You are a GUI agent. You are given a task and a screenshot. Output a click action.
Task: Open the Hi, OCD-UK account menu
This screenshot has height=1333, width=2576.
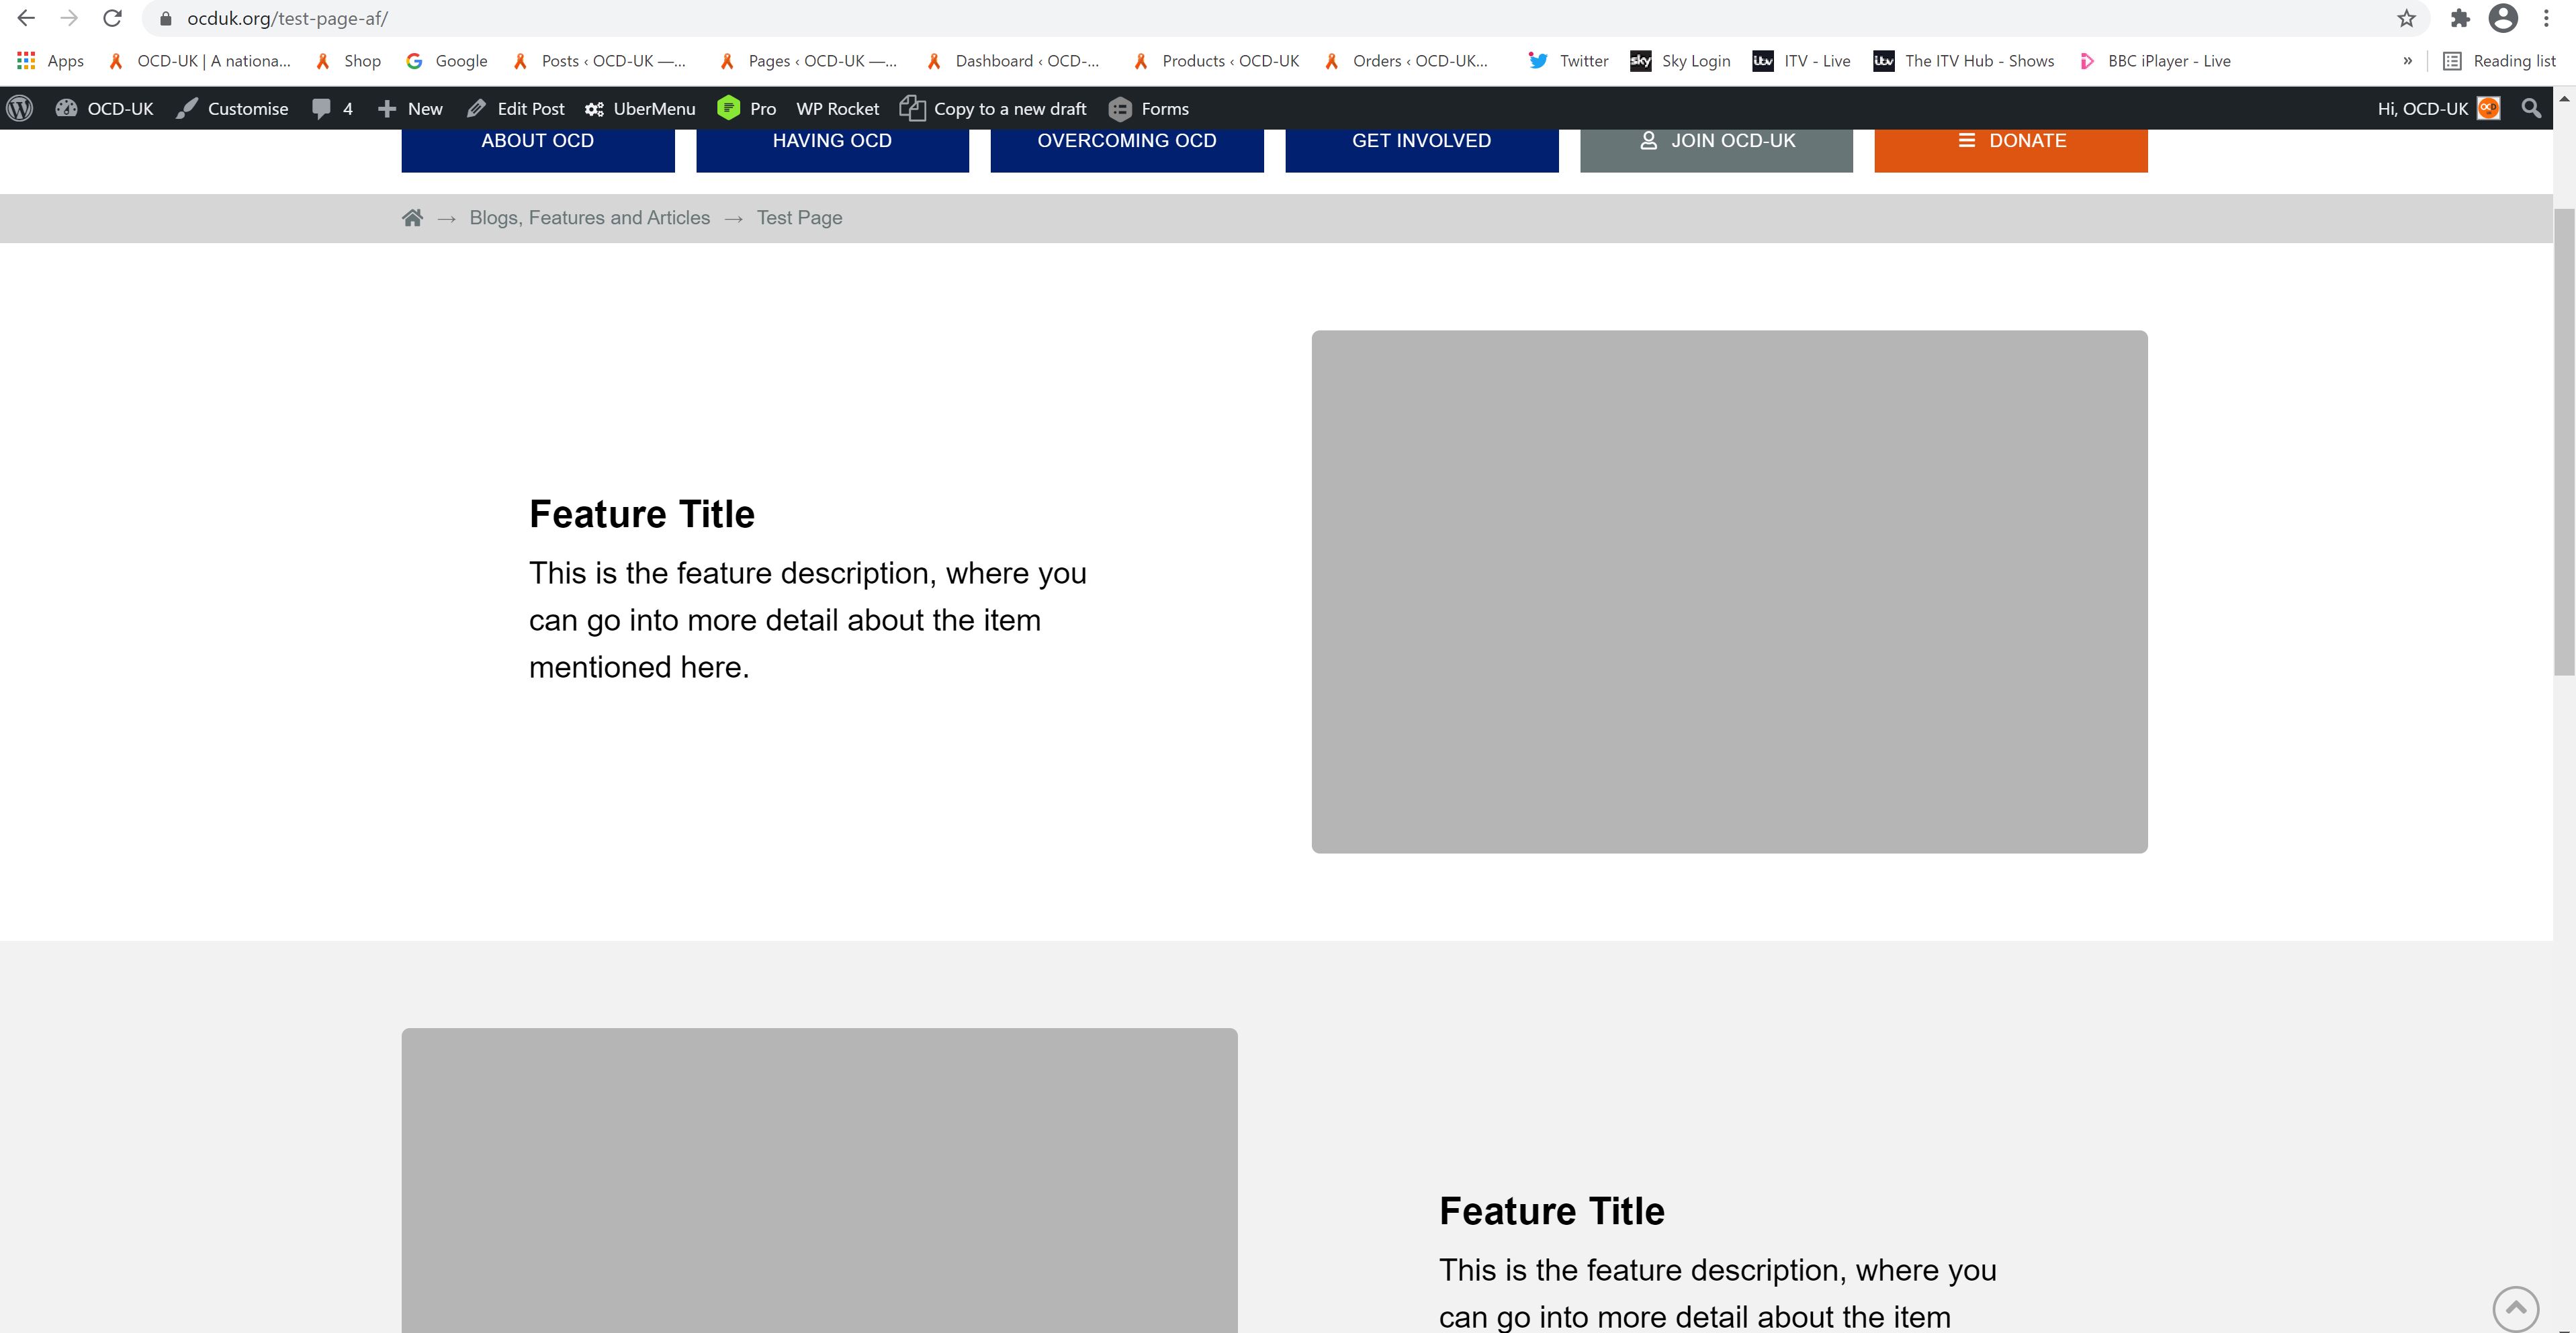tap(2438, 109)
